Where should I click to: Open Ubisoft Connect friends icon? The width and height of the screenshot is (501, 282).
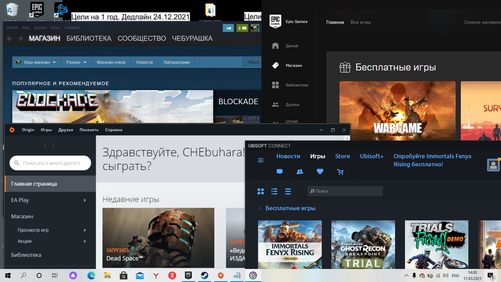[299, 172]
